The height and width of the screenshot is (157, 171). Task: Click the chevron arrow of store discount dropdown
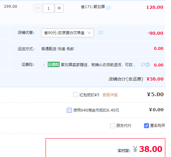point(89,33)
